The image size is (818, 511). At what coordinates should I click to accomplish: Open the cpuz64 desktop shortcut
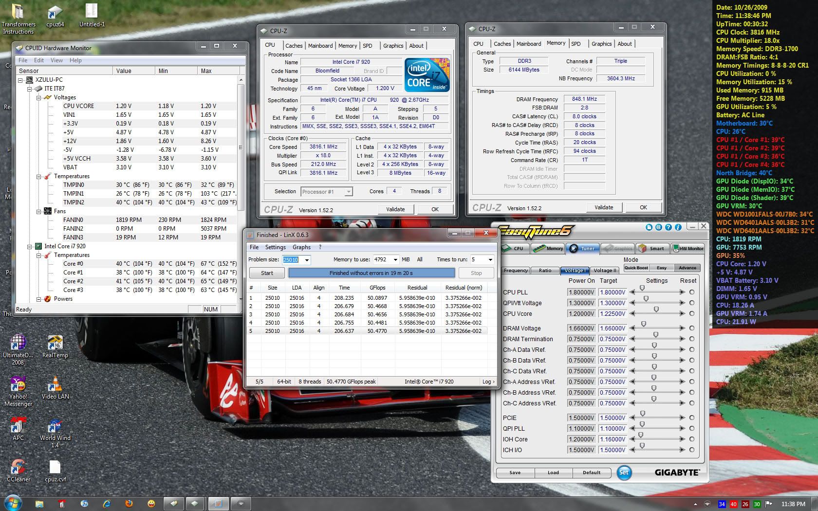pos(55,16)
